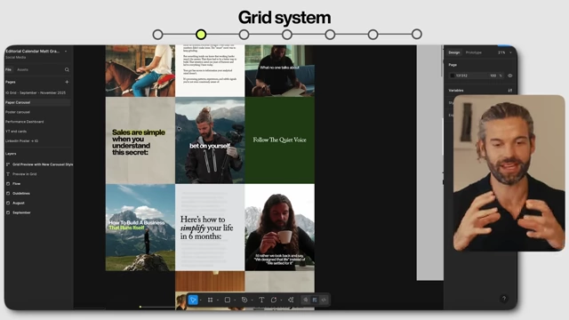Select the Move tool in the bottom toolbar
This screenshot has width=569, height=320.
pos(193,300)
